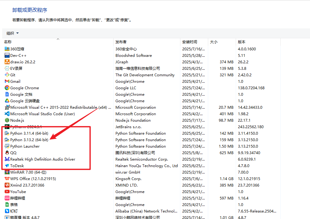Image resolution: width=310 pixels, height=219 pixels.
Task: Select the Realtek Audio Driver icon
Action: tap(7, 159)
